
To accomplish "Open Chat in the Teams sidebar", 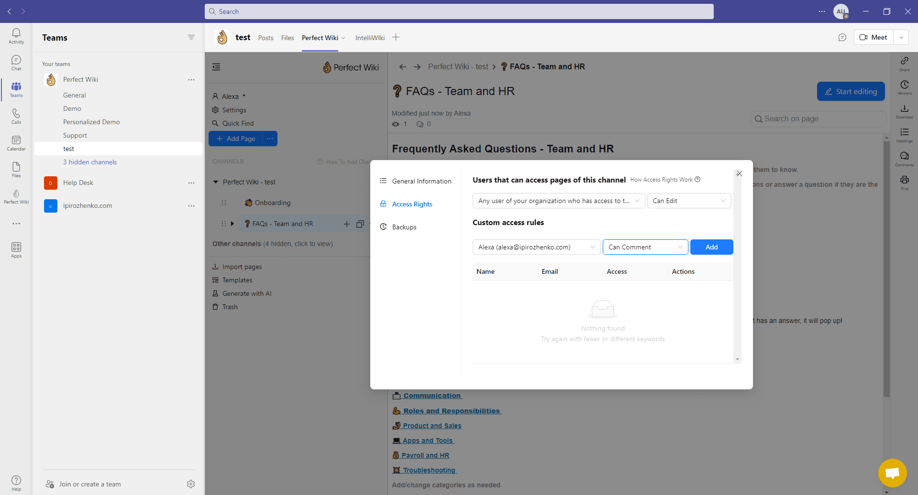I will click(16, 63).
